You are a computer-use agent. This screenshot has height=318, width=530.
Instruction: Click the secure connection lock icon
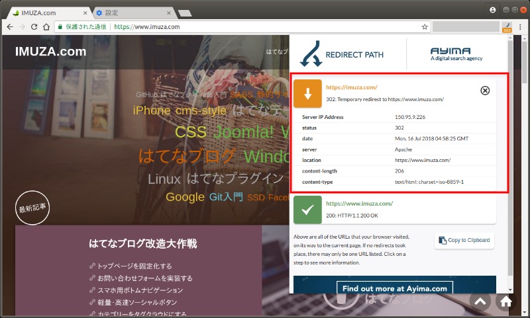pyautogui.click(x=60, y=26)
